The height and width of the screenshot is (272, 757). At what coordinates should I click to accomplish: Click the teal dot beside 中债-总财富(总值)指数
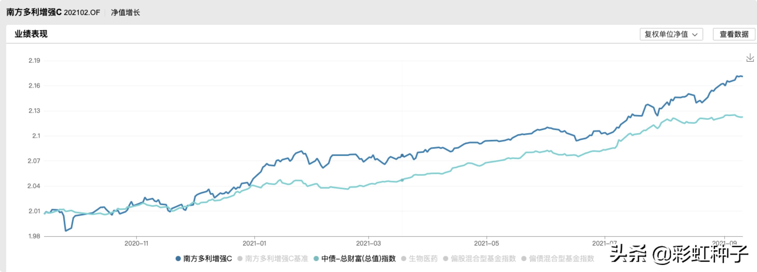[316, 259]
